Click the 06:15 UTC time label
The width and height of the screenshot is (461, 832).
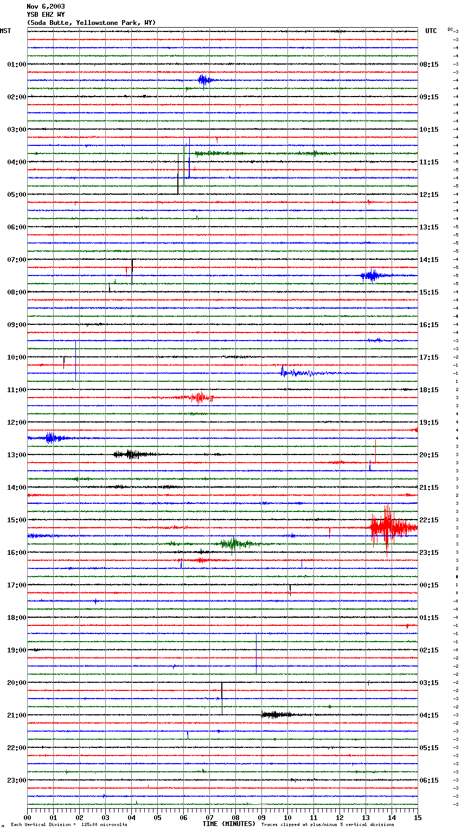pyautogui.click(x=429, y=780)
